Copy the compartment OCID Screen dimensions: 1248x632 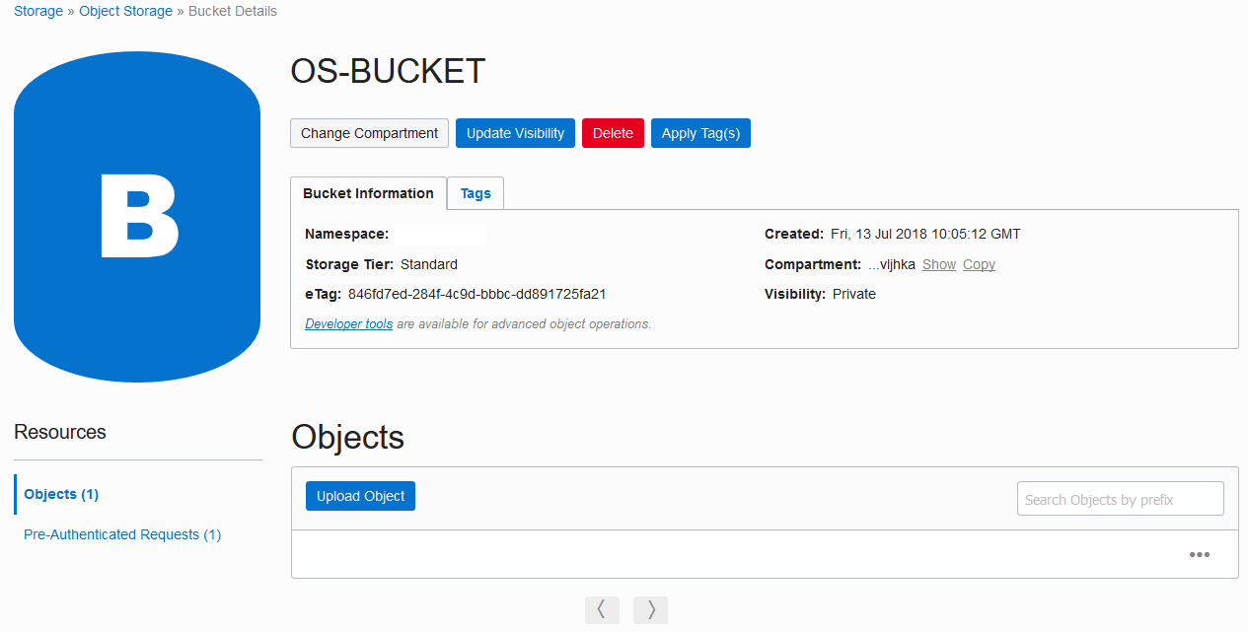[979, 264]
